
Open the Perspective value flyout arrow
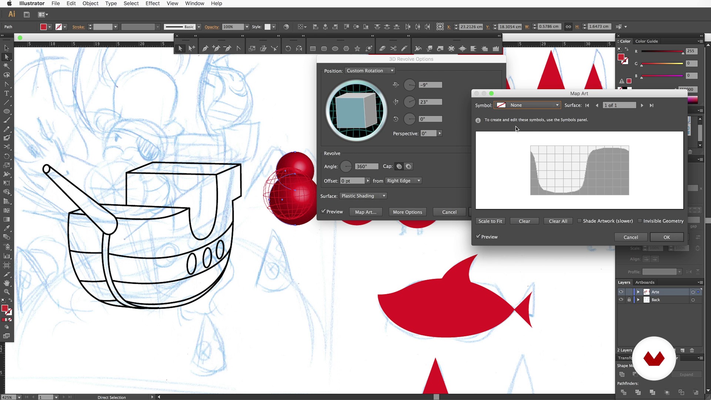point(440,133)
